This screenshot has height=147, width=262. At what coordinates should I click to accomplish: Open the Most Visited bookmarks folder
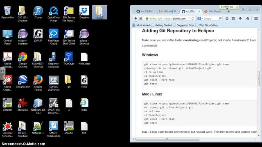(141, 25)
